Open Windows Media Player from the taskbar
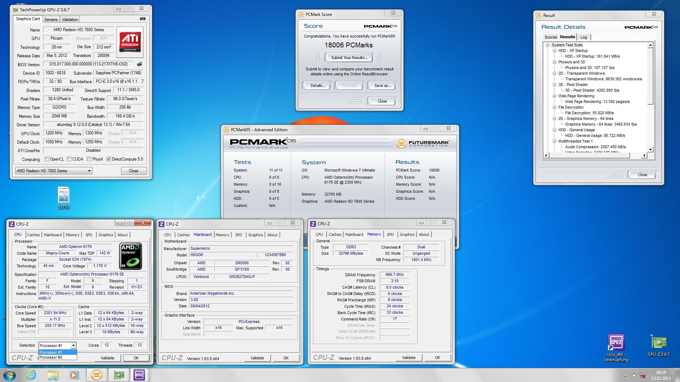The image size is (680, 382). [x=74, y=375]
